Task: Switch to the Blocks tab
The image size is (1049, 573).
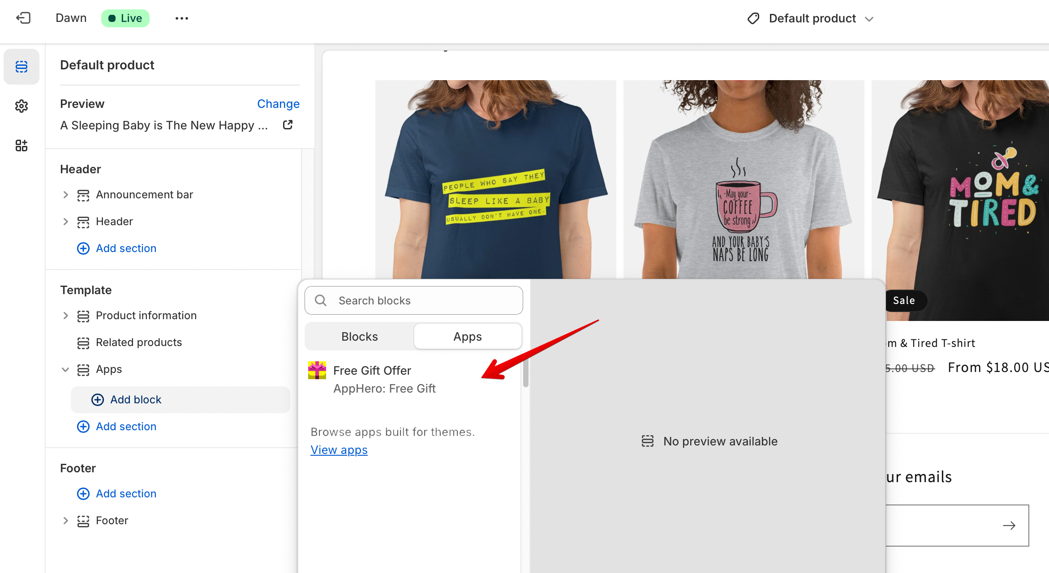Action: coord(359,337)
